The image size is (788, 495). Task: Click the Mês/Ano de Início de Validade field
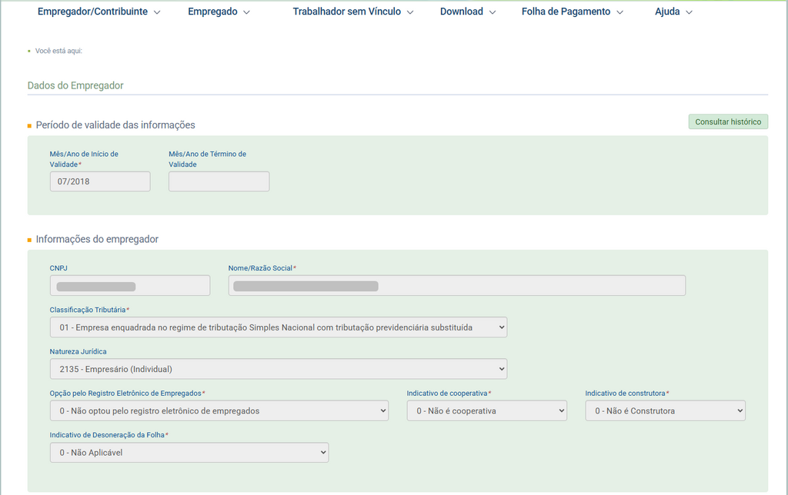[x=100, y=181]
